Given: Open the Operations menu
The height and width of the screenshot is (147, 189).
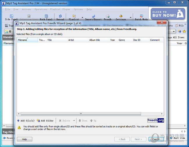Looking at the screenshot, I should pyautogui.click(x=41, y=9).
